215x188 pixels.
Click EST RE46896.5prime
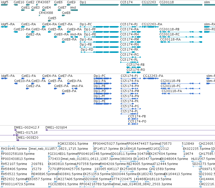pyautogui.click(x=44, y=174)
